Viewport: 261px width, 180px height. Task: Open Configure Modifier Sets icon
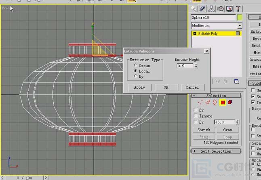(236, 81)
